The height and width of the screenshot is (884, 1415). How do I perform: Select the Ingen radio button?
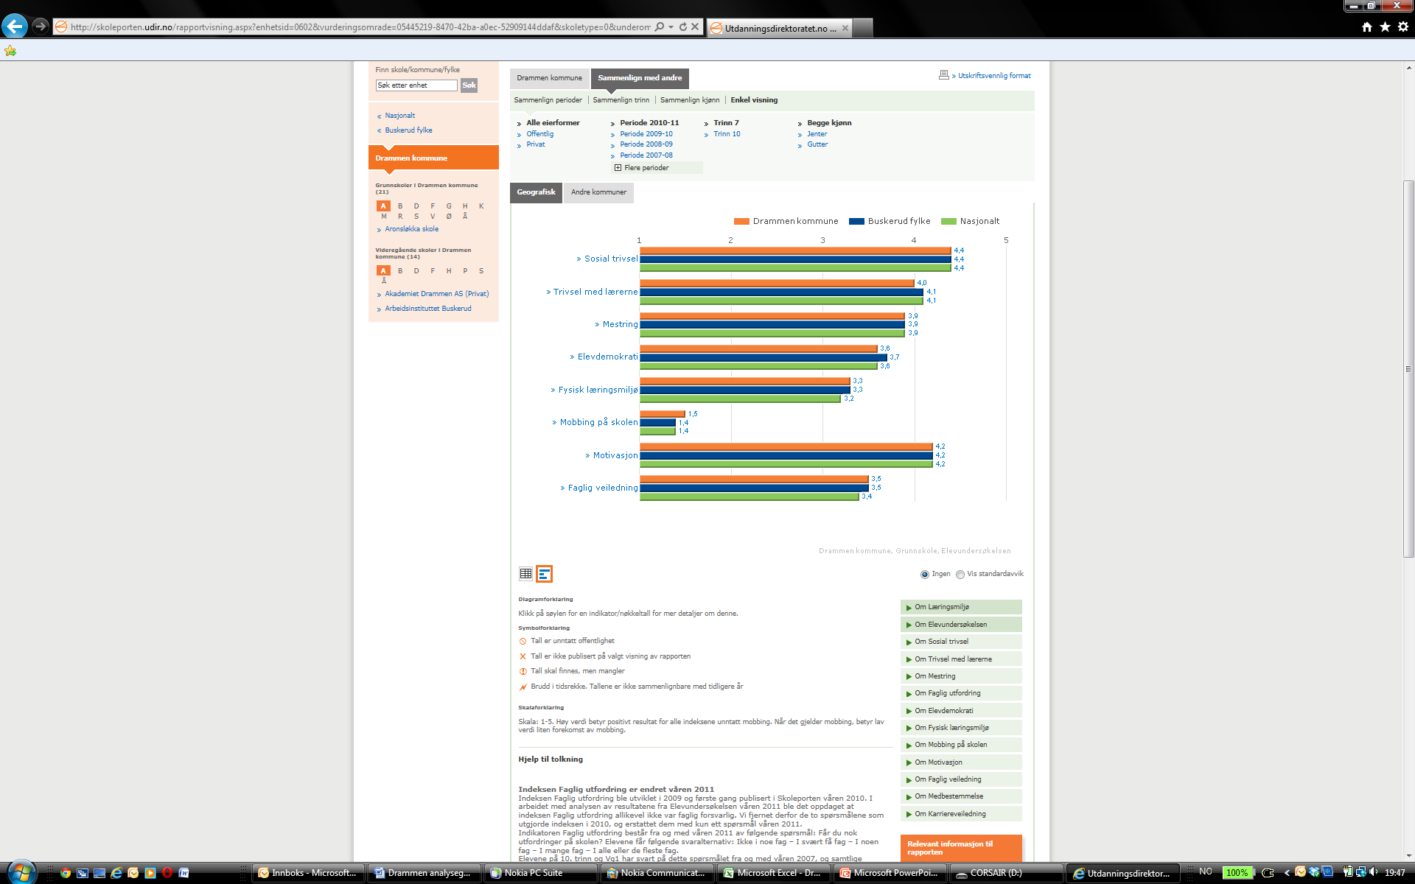coord(925,575)
